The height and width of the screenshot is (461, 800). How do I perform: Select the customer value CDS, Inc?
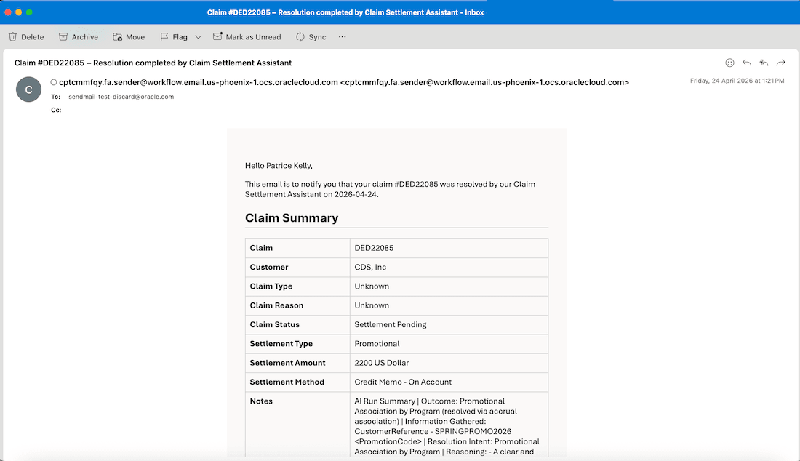pyautogui.click(x=370, y=267)
